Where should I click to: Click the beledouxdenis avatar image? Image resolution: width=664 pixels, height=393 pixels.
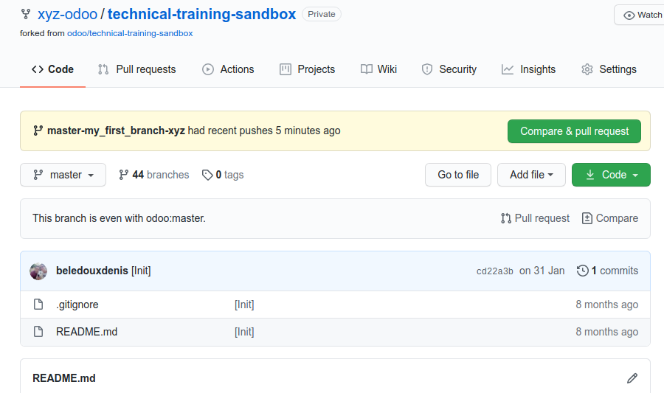[x=38, y=271]
